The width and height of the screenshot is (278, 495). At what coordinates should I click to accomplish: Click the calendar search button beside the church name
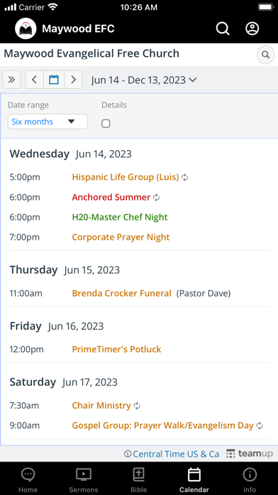pyautogui.click(x=266, y=55)
